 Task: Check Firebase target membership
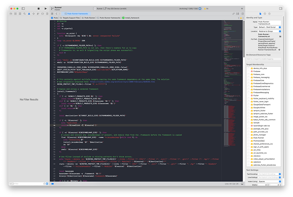[x=248, y=71]
